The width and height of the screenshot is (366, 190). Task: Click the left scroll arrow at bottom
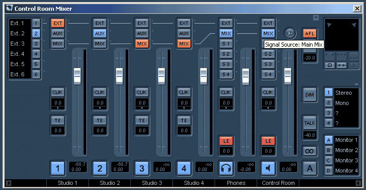click(8, 183)
